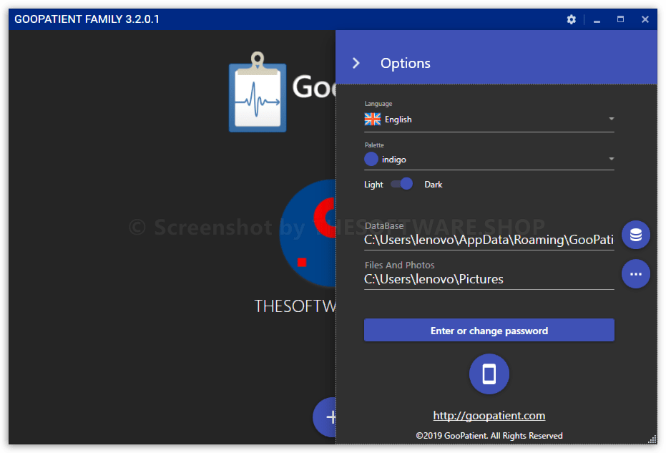Grab the window resize grip corner
Image resolution: width=666 pixels, height=453 pixels.
click(x=653, y=440)
